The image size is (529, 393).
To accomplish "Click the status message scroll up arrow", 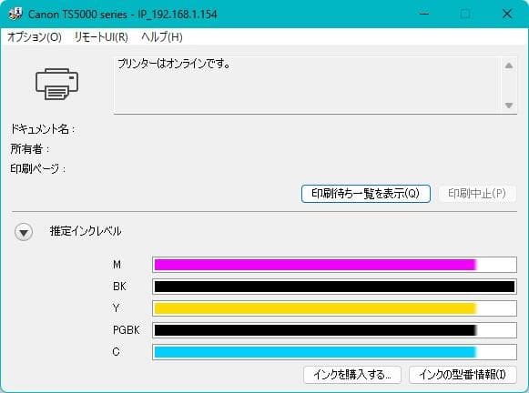I will [509, 65].
